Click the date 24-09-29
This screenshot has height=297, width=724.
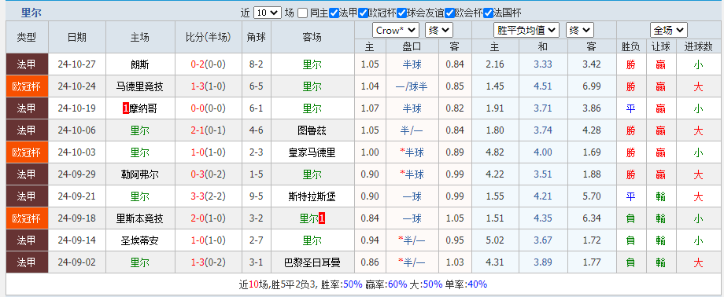[76, 174]
